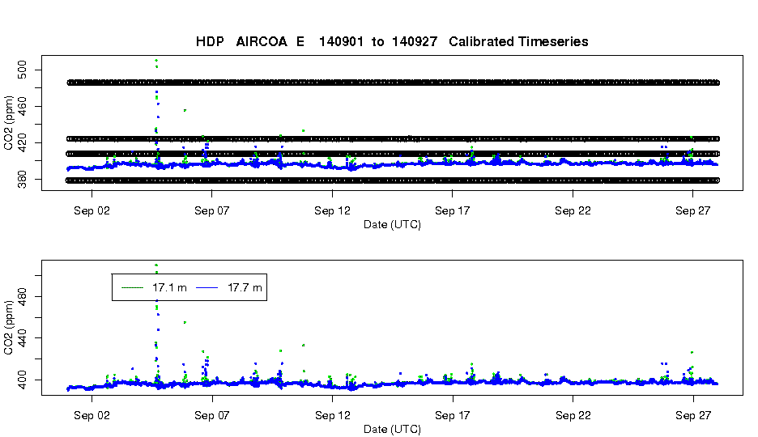
Task: Click the '17.7 m' legend label
Action: (x=245, y=288)
